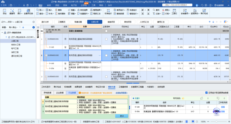Toggle thumbs-up on 方案1
The width and height of the screenshot is (231, 124).
point(202,98)
